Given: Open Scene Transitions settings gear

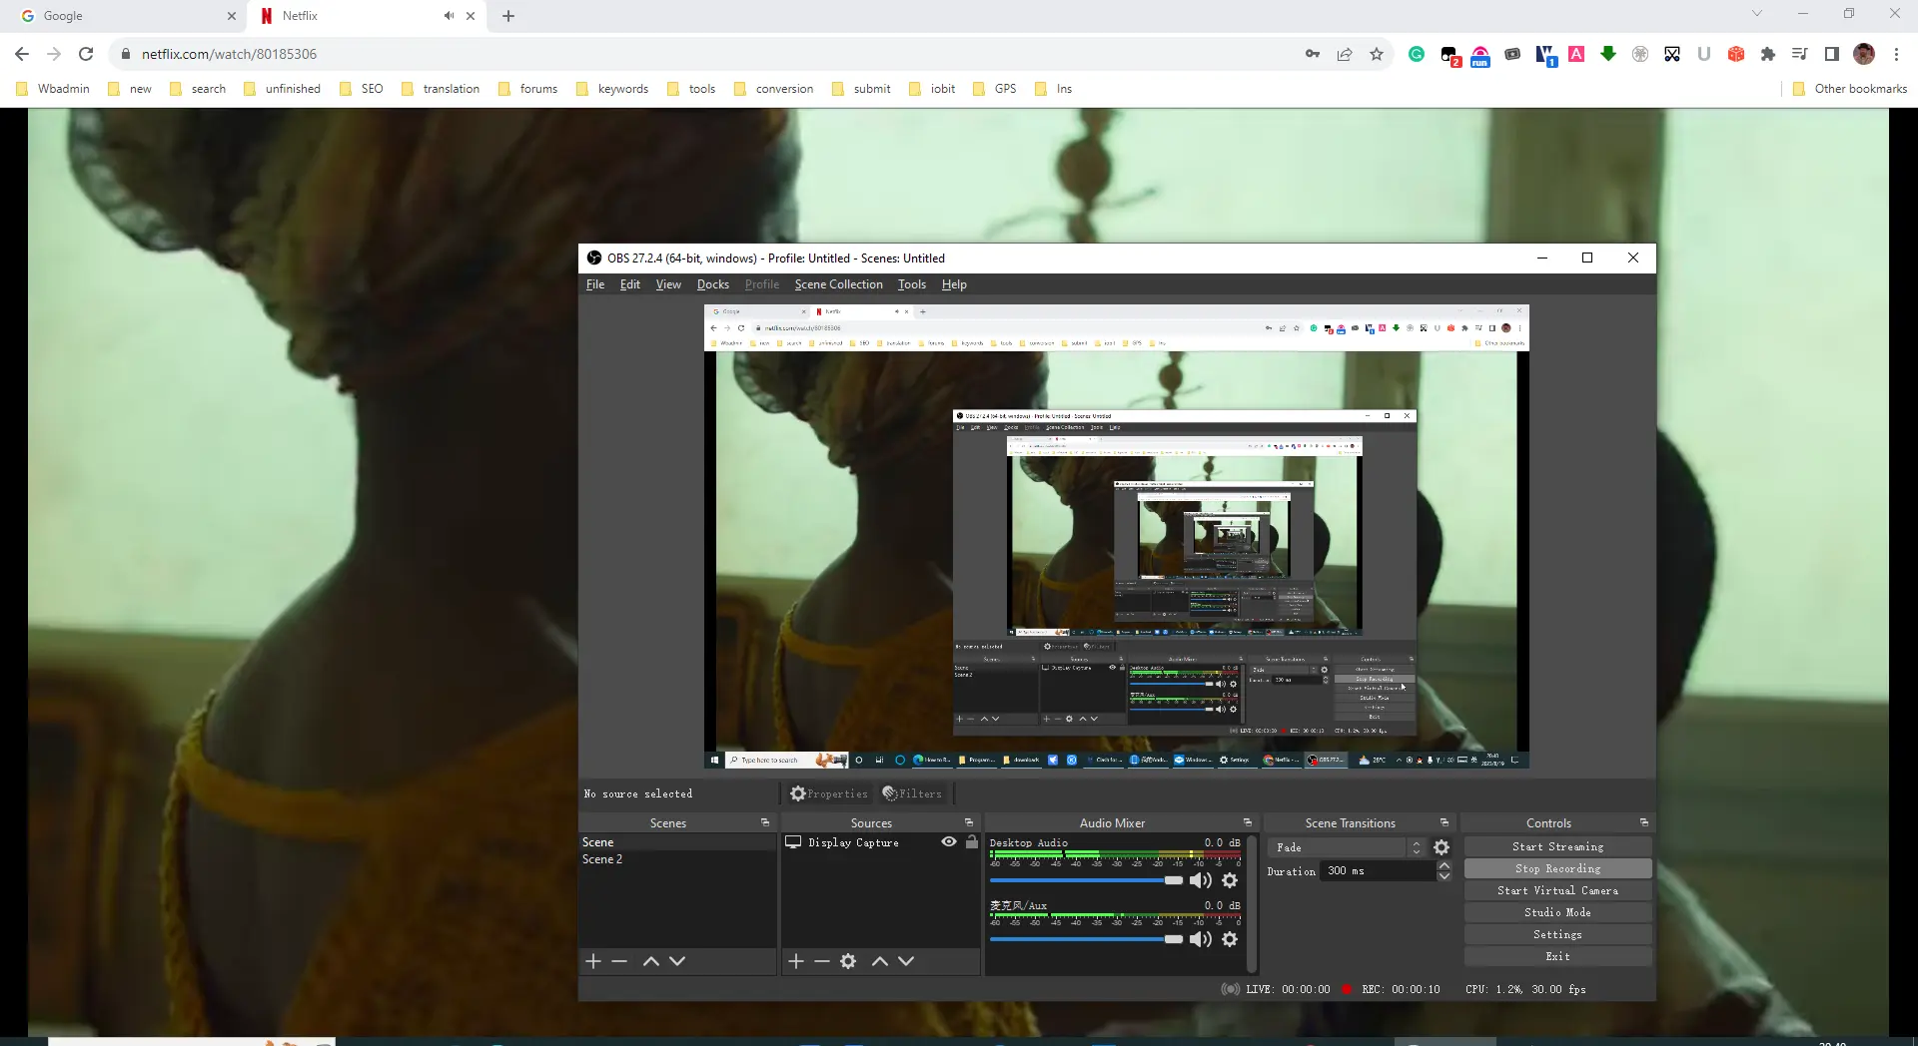Looking at the screenshot, I should coord(1441,847).
